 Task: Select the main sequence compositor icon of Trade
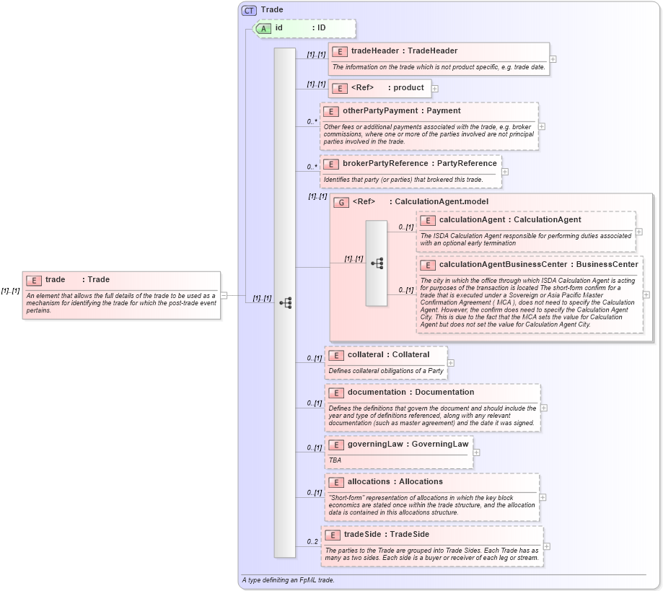pos(287,303)
